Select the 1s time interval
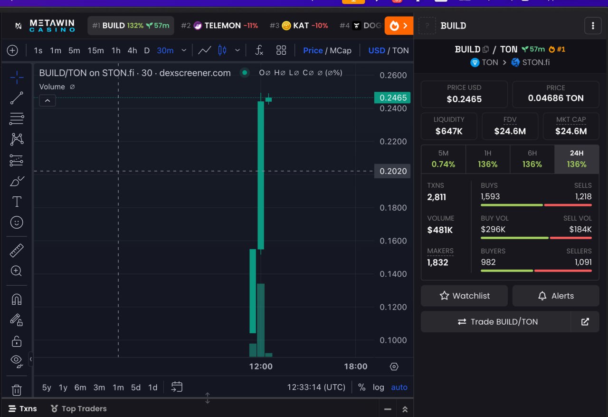 38,50
